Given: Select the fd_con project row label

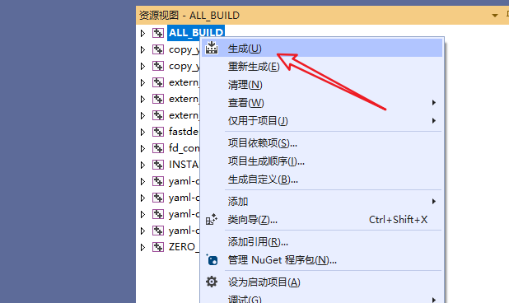Looking at the screenshot, I should 184,148.
